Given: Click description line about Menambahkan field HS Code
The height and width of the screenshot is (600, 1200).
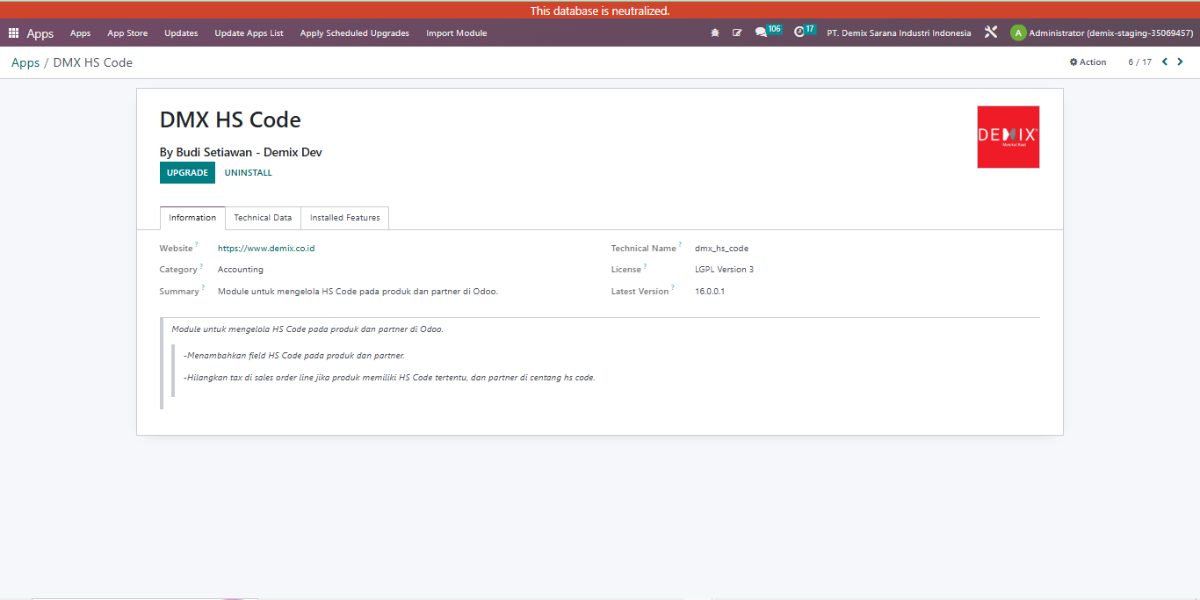Looking at the screenshot, I should pyautogui.click(x=294, y=356).
